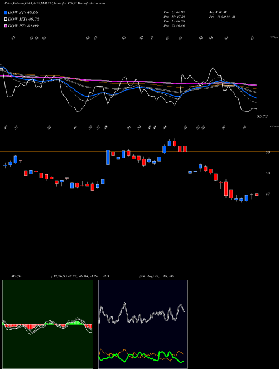Click the 'Pre V: 0.014 M' volume text

[x=222, y=17]
